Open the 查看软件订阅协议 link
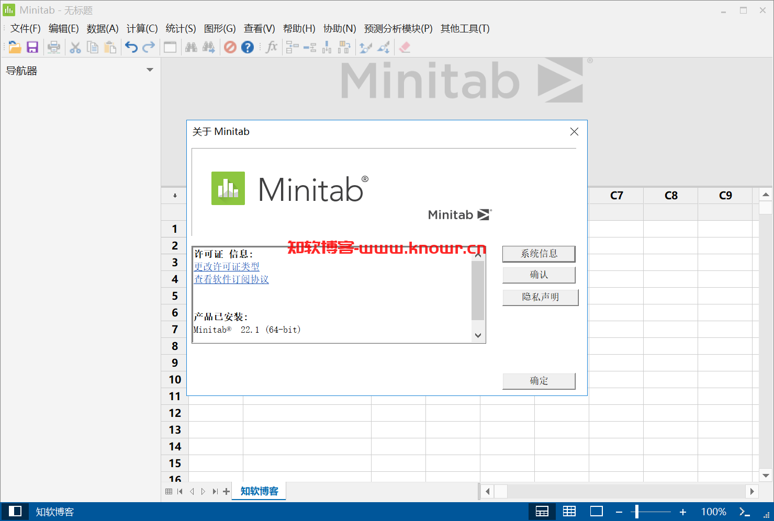This screenshot has width=774, height=521. (x=231, y=279)
